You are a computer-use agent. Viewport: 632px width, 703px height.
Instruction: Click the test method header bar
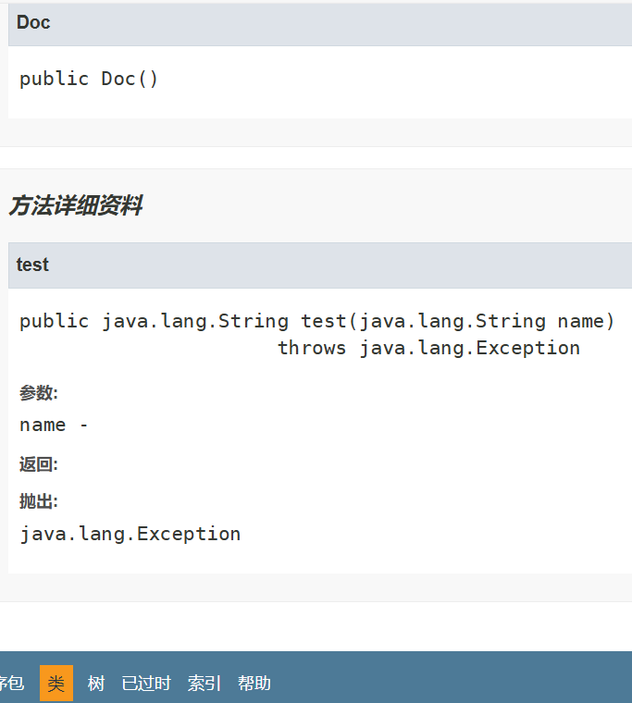pyautogui.click(x=315, y=265)
